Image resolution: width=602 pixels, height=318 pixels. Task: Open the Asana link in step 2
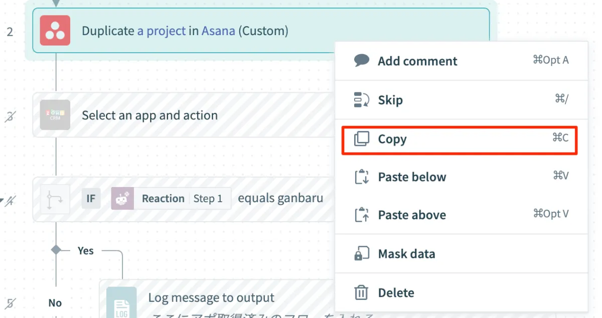[x=218, y=31]
